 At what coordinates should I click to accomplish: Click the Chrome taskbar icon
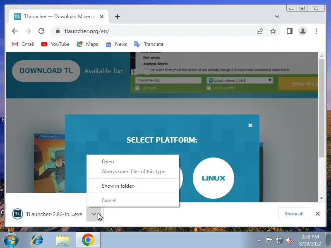(88, 240)
